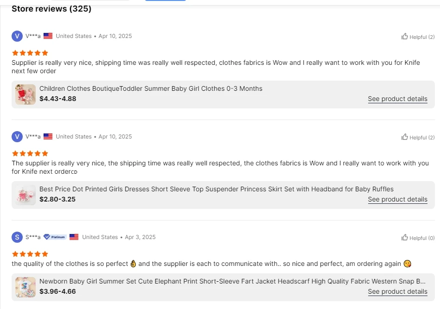This screenshot has width=440, height=309.
Task: Open the Children Clothes Boutique product thumbnail
Action: (x=26, y=95)
